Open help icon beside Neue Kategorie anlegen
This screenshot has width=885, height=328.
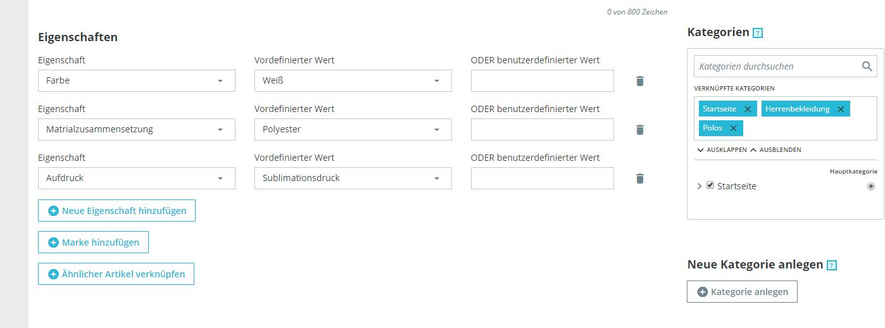(x=832, y=265)
